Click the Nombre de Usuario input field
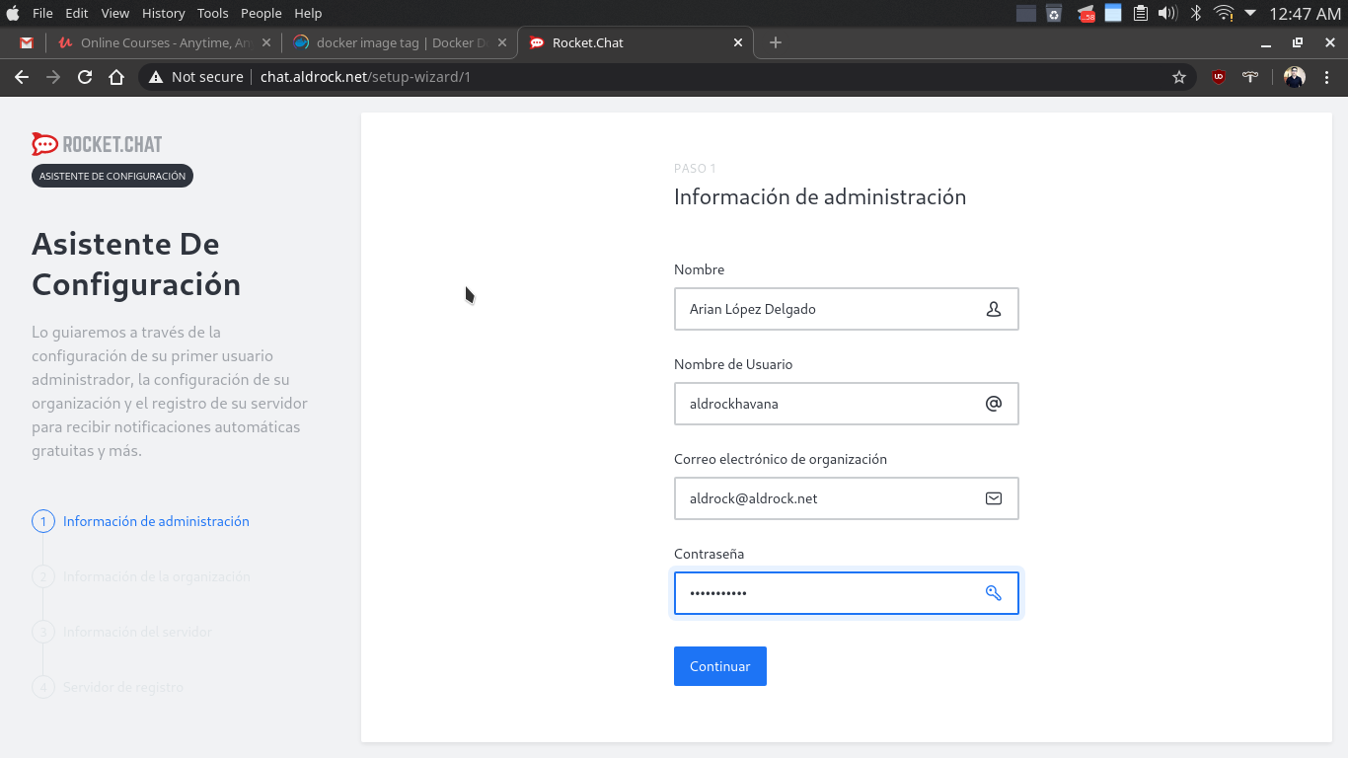This screenshot has height=758, width=1348. [x=846, y=404]
